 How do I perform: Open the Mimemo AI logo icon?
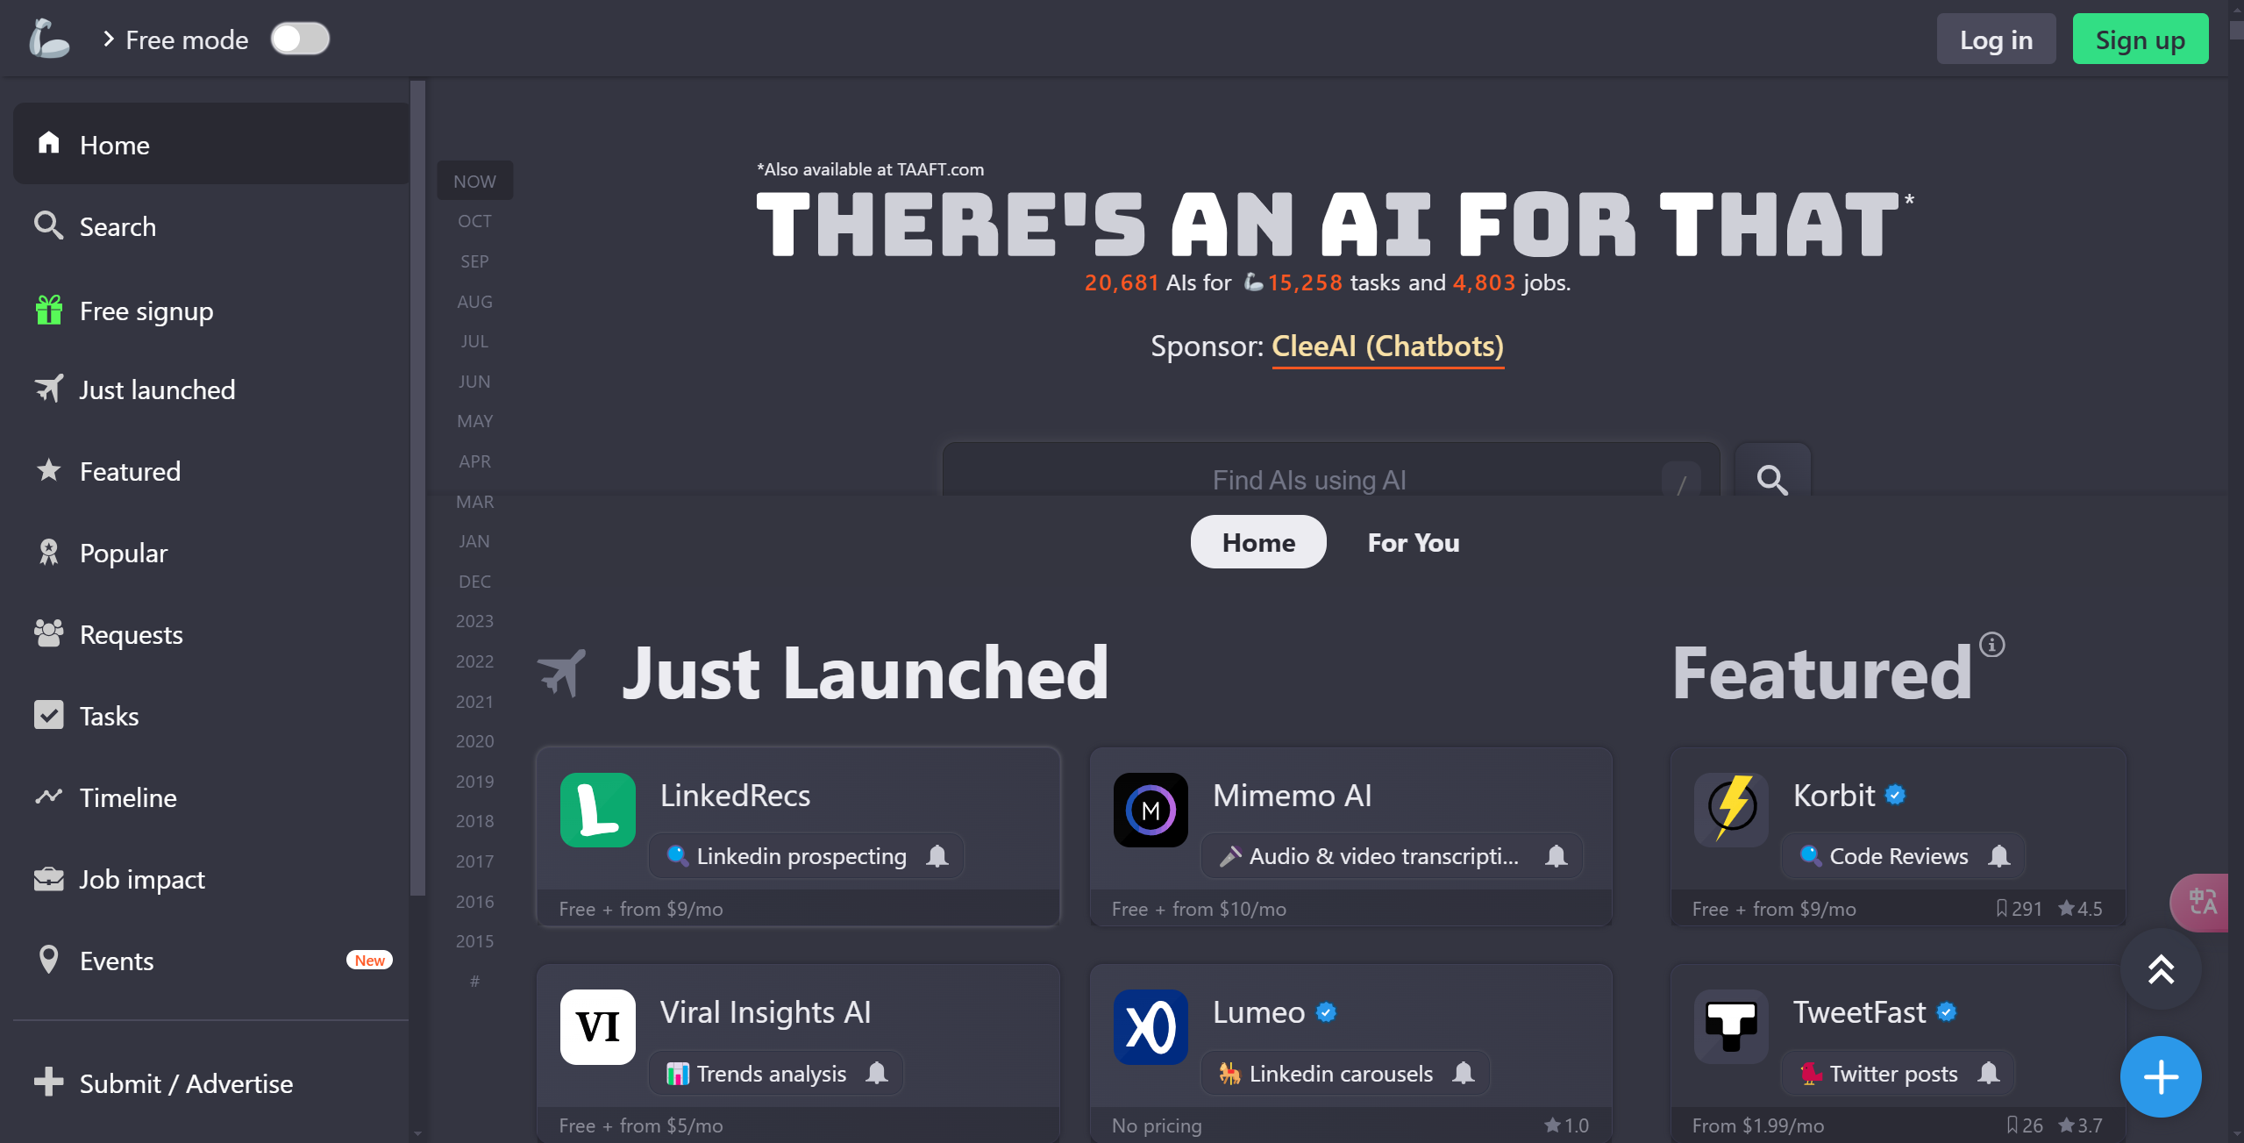click(1150, 810)
